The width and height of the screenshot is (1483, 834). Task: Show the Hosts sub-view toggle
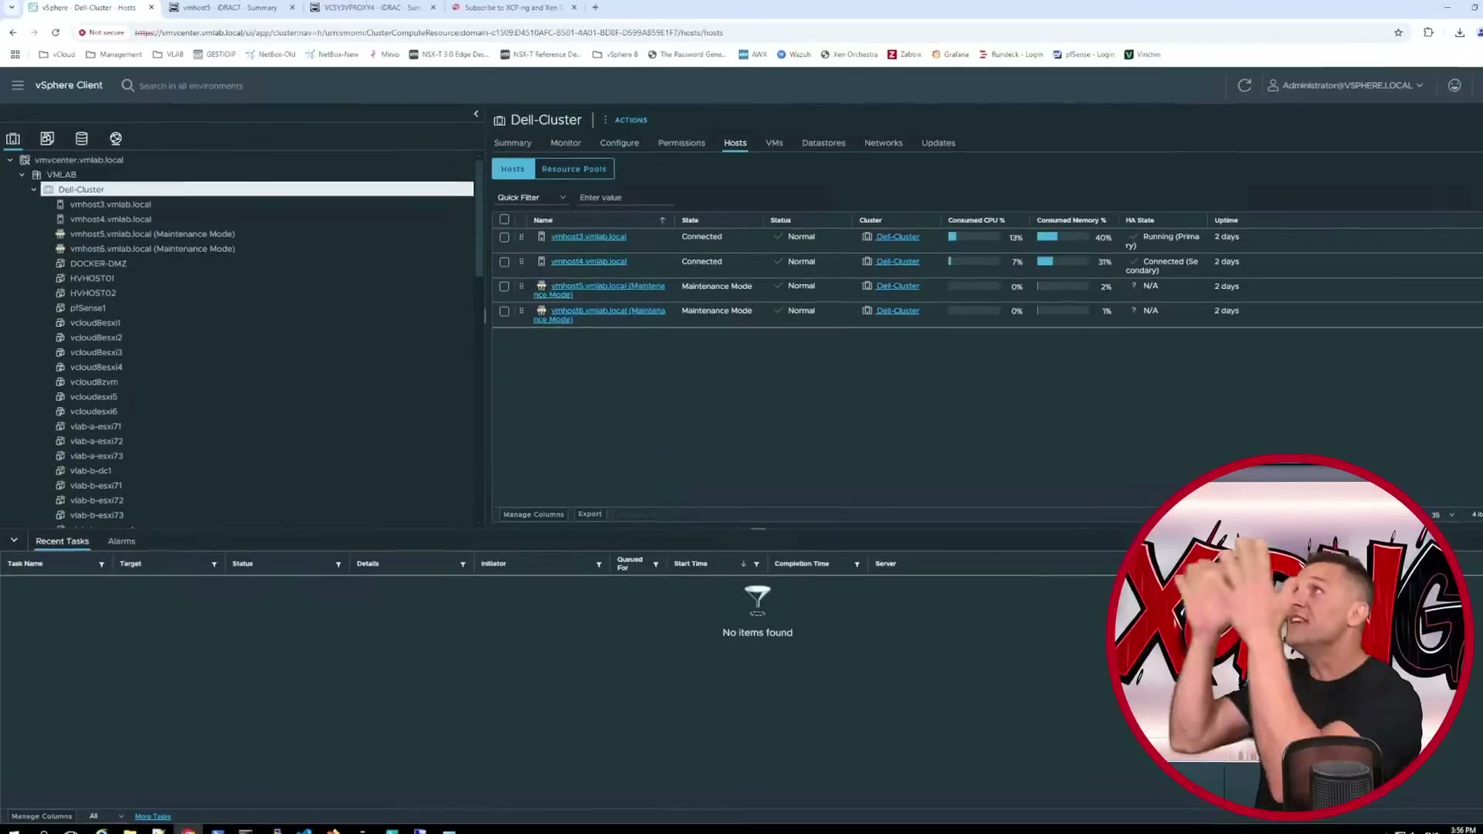[513, 169]
